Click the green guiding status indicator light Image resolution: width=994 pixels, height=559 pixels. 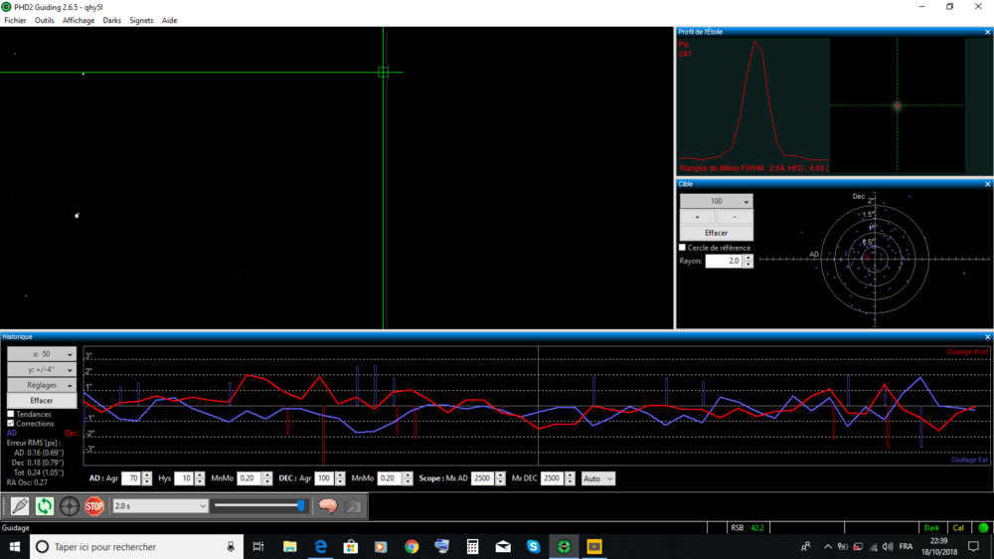click(983, 528)
